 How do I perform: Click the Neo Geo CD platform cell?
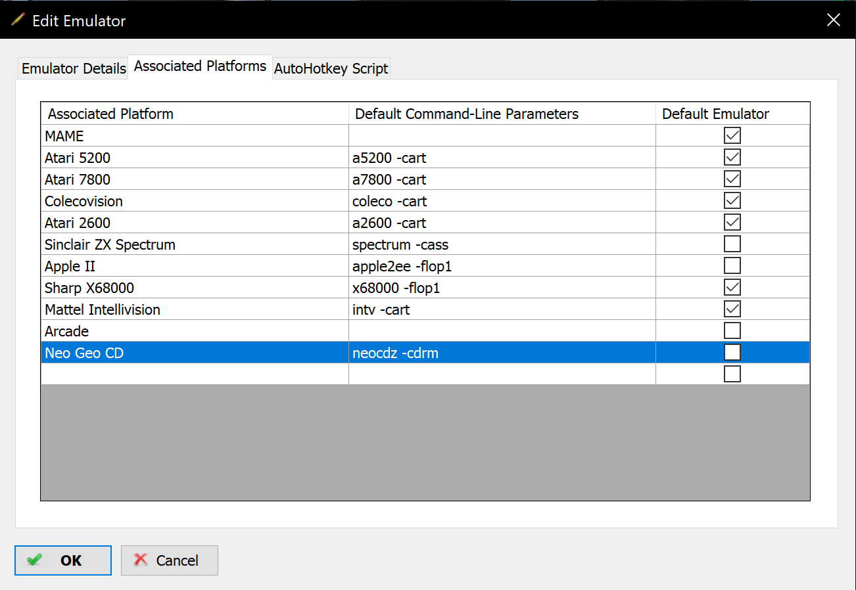coord(195,352)
